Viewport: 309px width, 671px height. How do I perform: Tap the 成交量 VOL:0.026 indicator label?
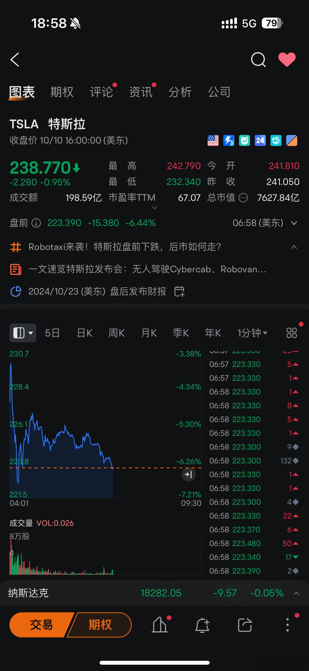pos(42,523)
